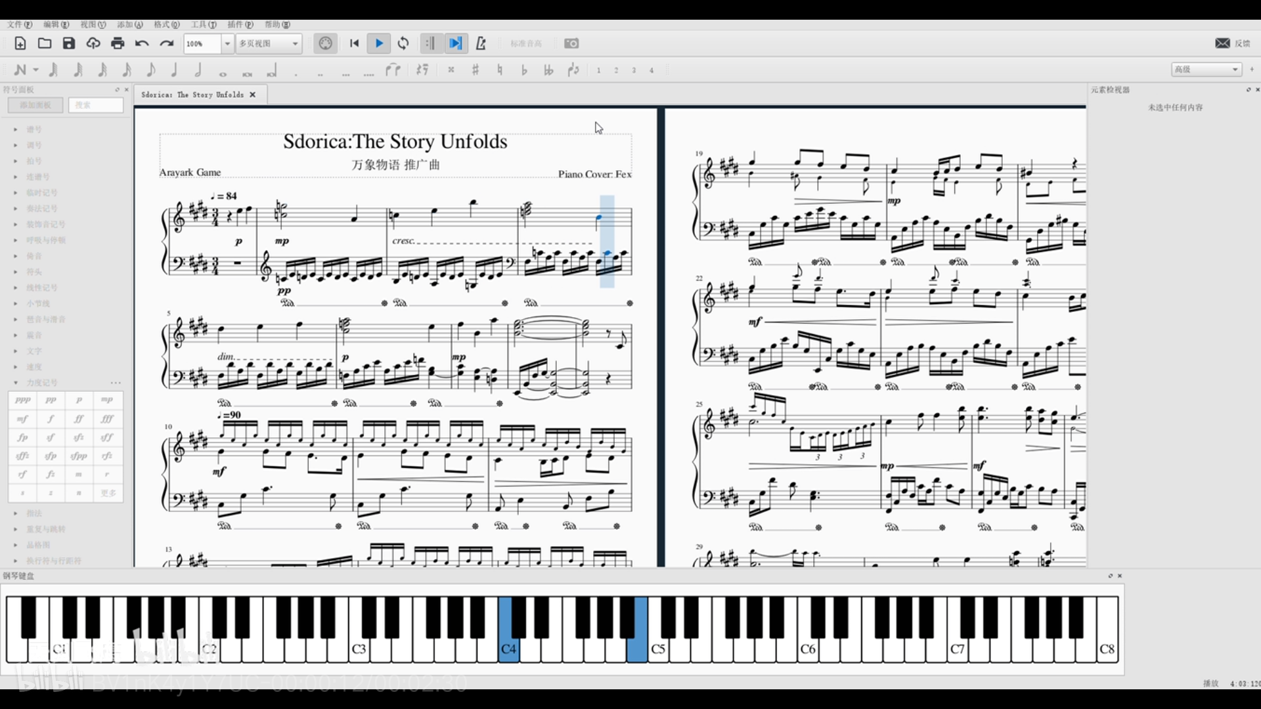Save the score with the floppy disk icon

click(x=69, y=43)
